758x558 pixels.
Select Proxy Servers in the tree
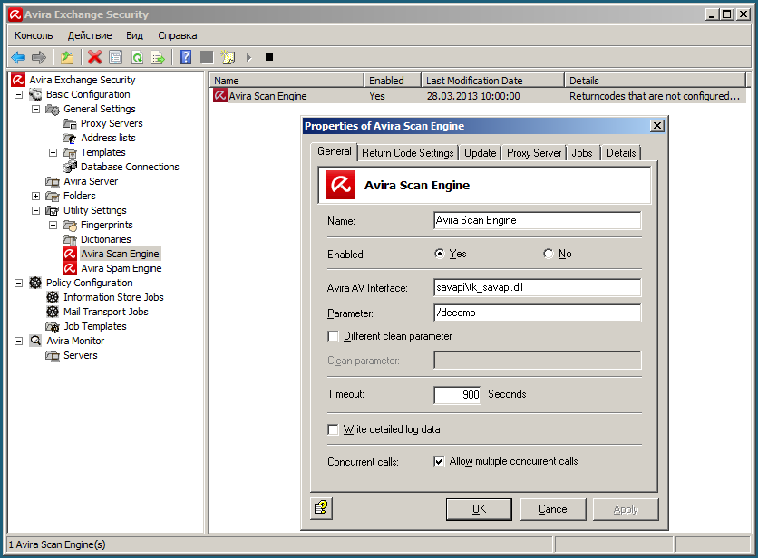click(112, 124)
